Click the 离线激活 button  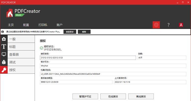[x=141, y=96]
